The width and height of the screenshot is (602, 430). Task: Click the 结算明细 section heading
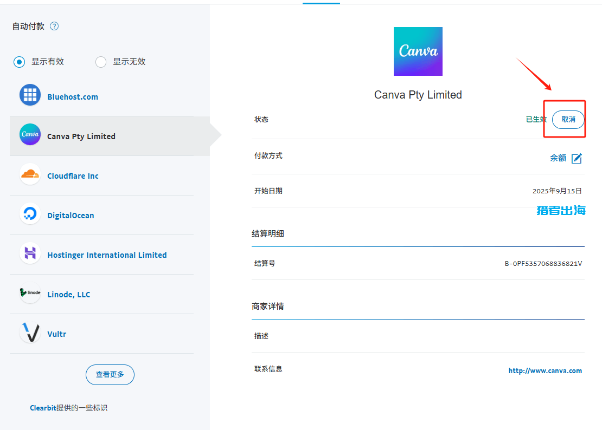click(268, 234)
